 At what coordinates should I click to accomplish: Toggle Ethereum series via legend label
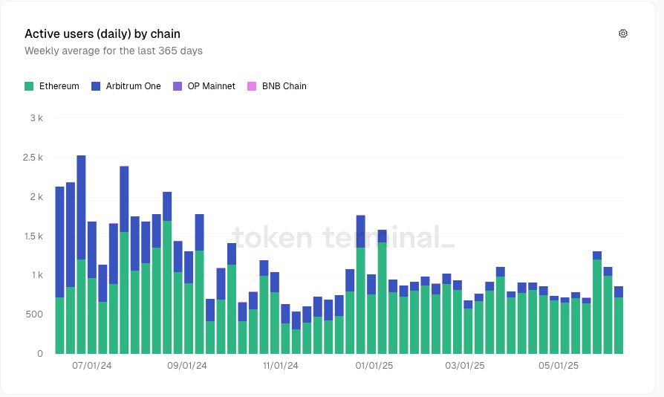pyautogui.click(x=59, y=86)
